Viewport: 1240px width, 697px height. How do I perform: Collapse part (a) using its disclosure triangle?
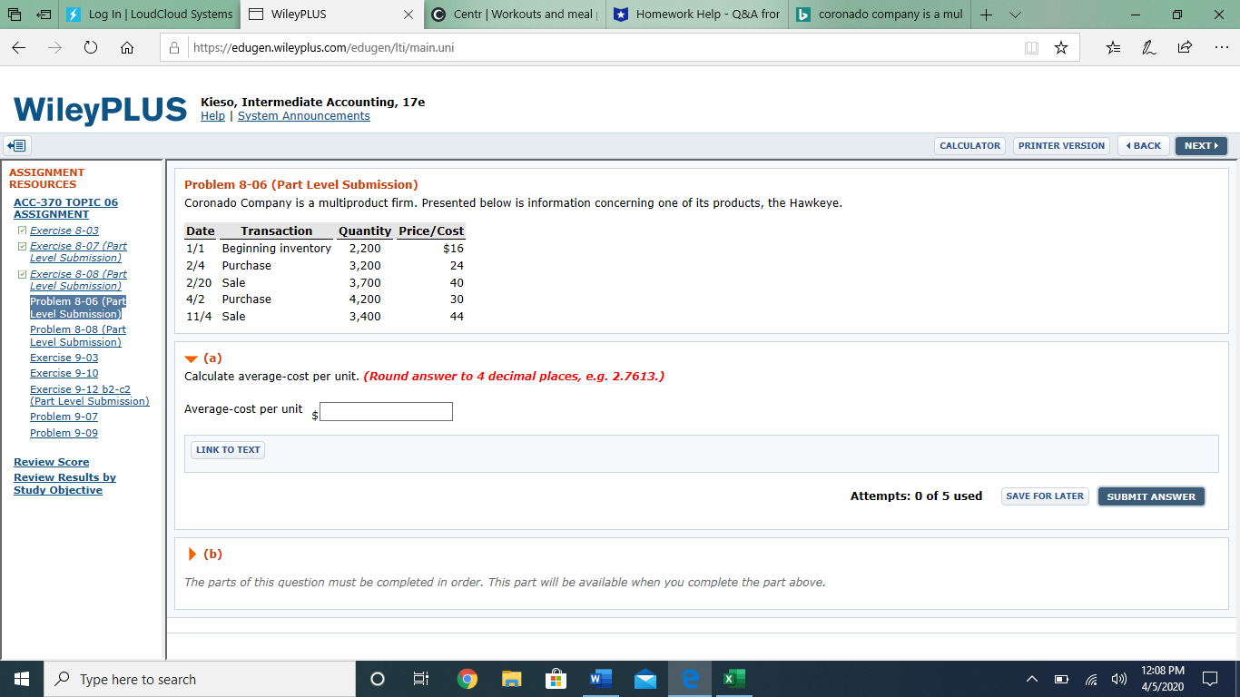(191, 358)
